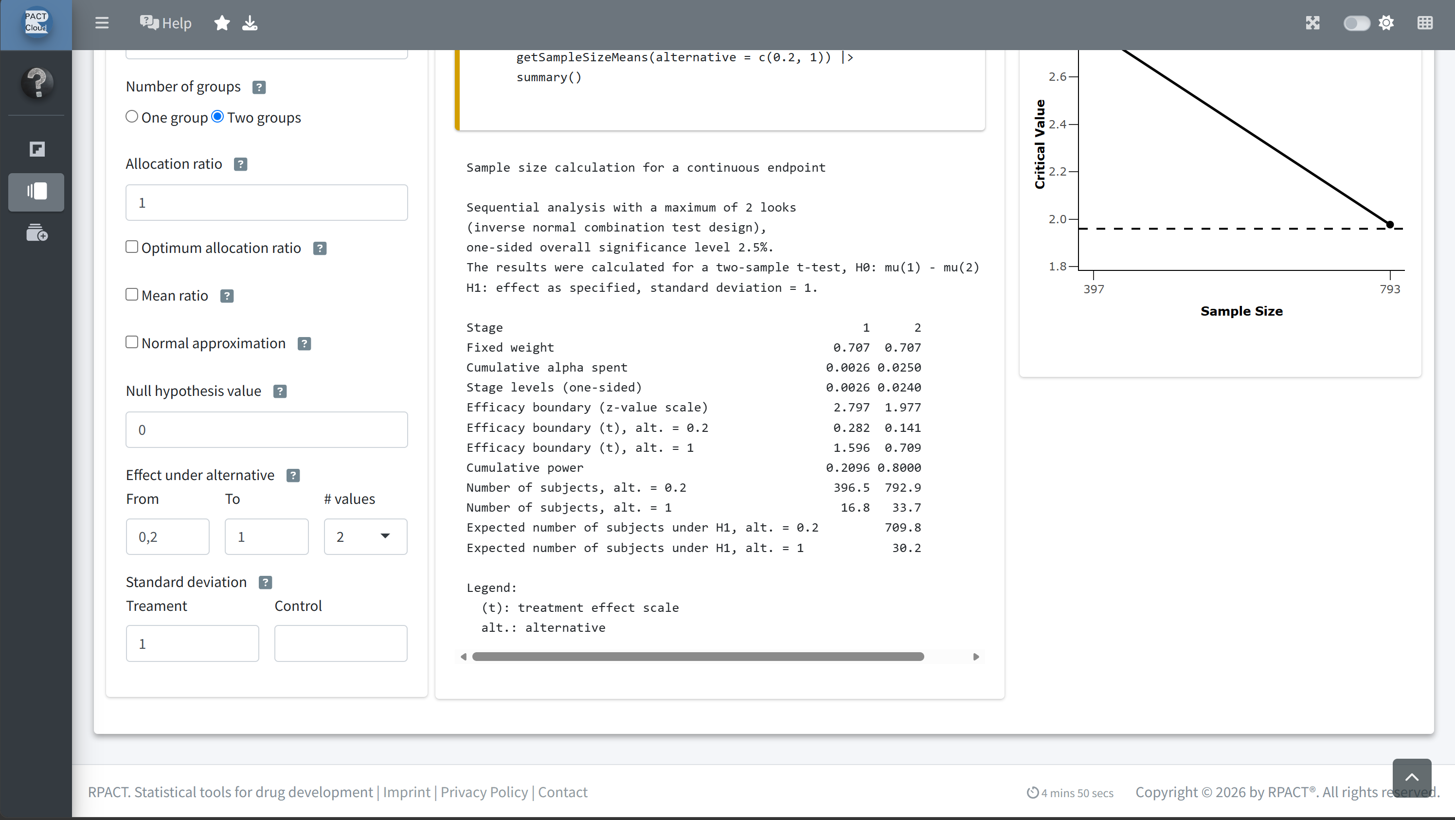Show help for Number of groups
Screen dimensions: 1455x820
(x=259, y=87)
